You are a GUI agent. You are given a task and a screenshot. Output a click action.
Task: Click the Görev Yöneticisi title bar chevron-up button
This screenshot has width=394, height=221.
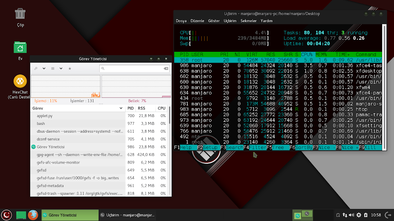[x=159, y=59]
